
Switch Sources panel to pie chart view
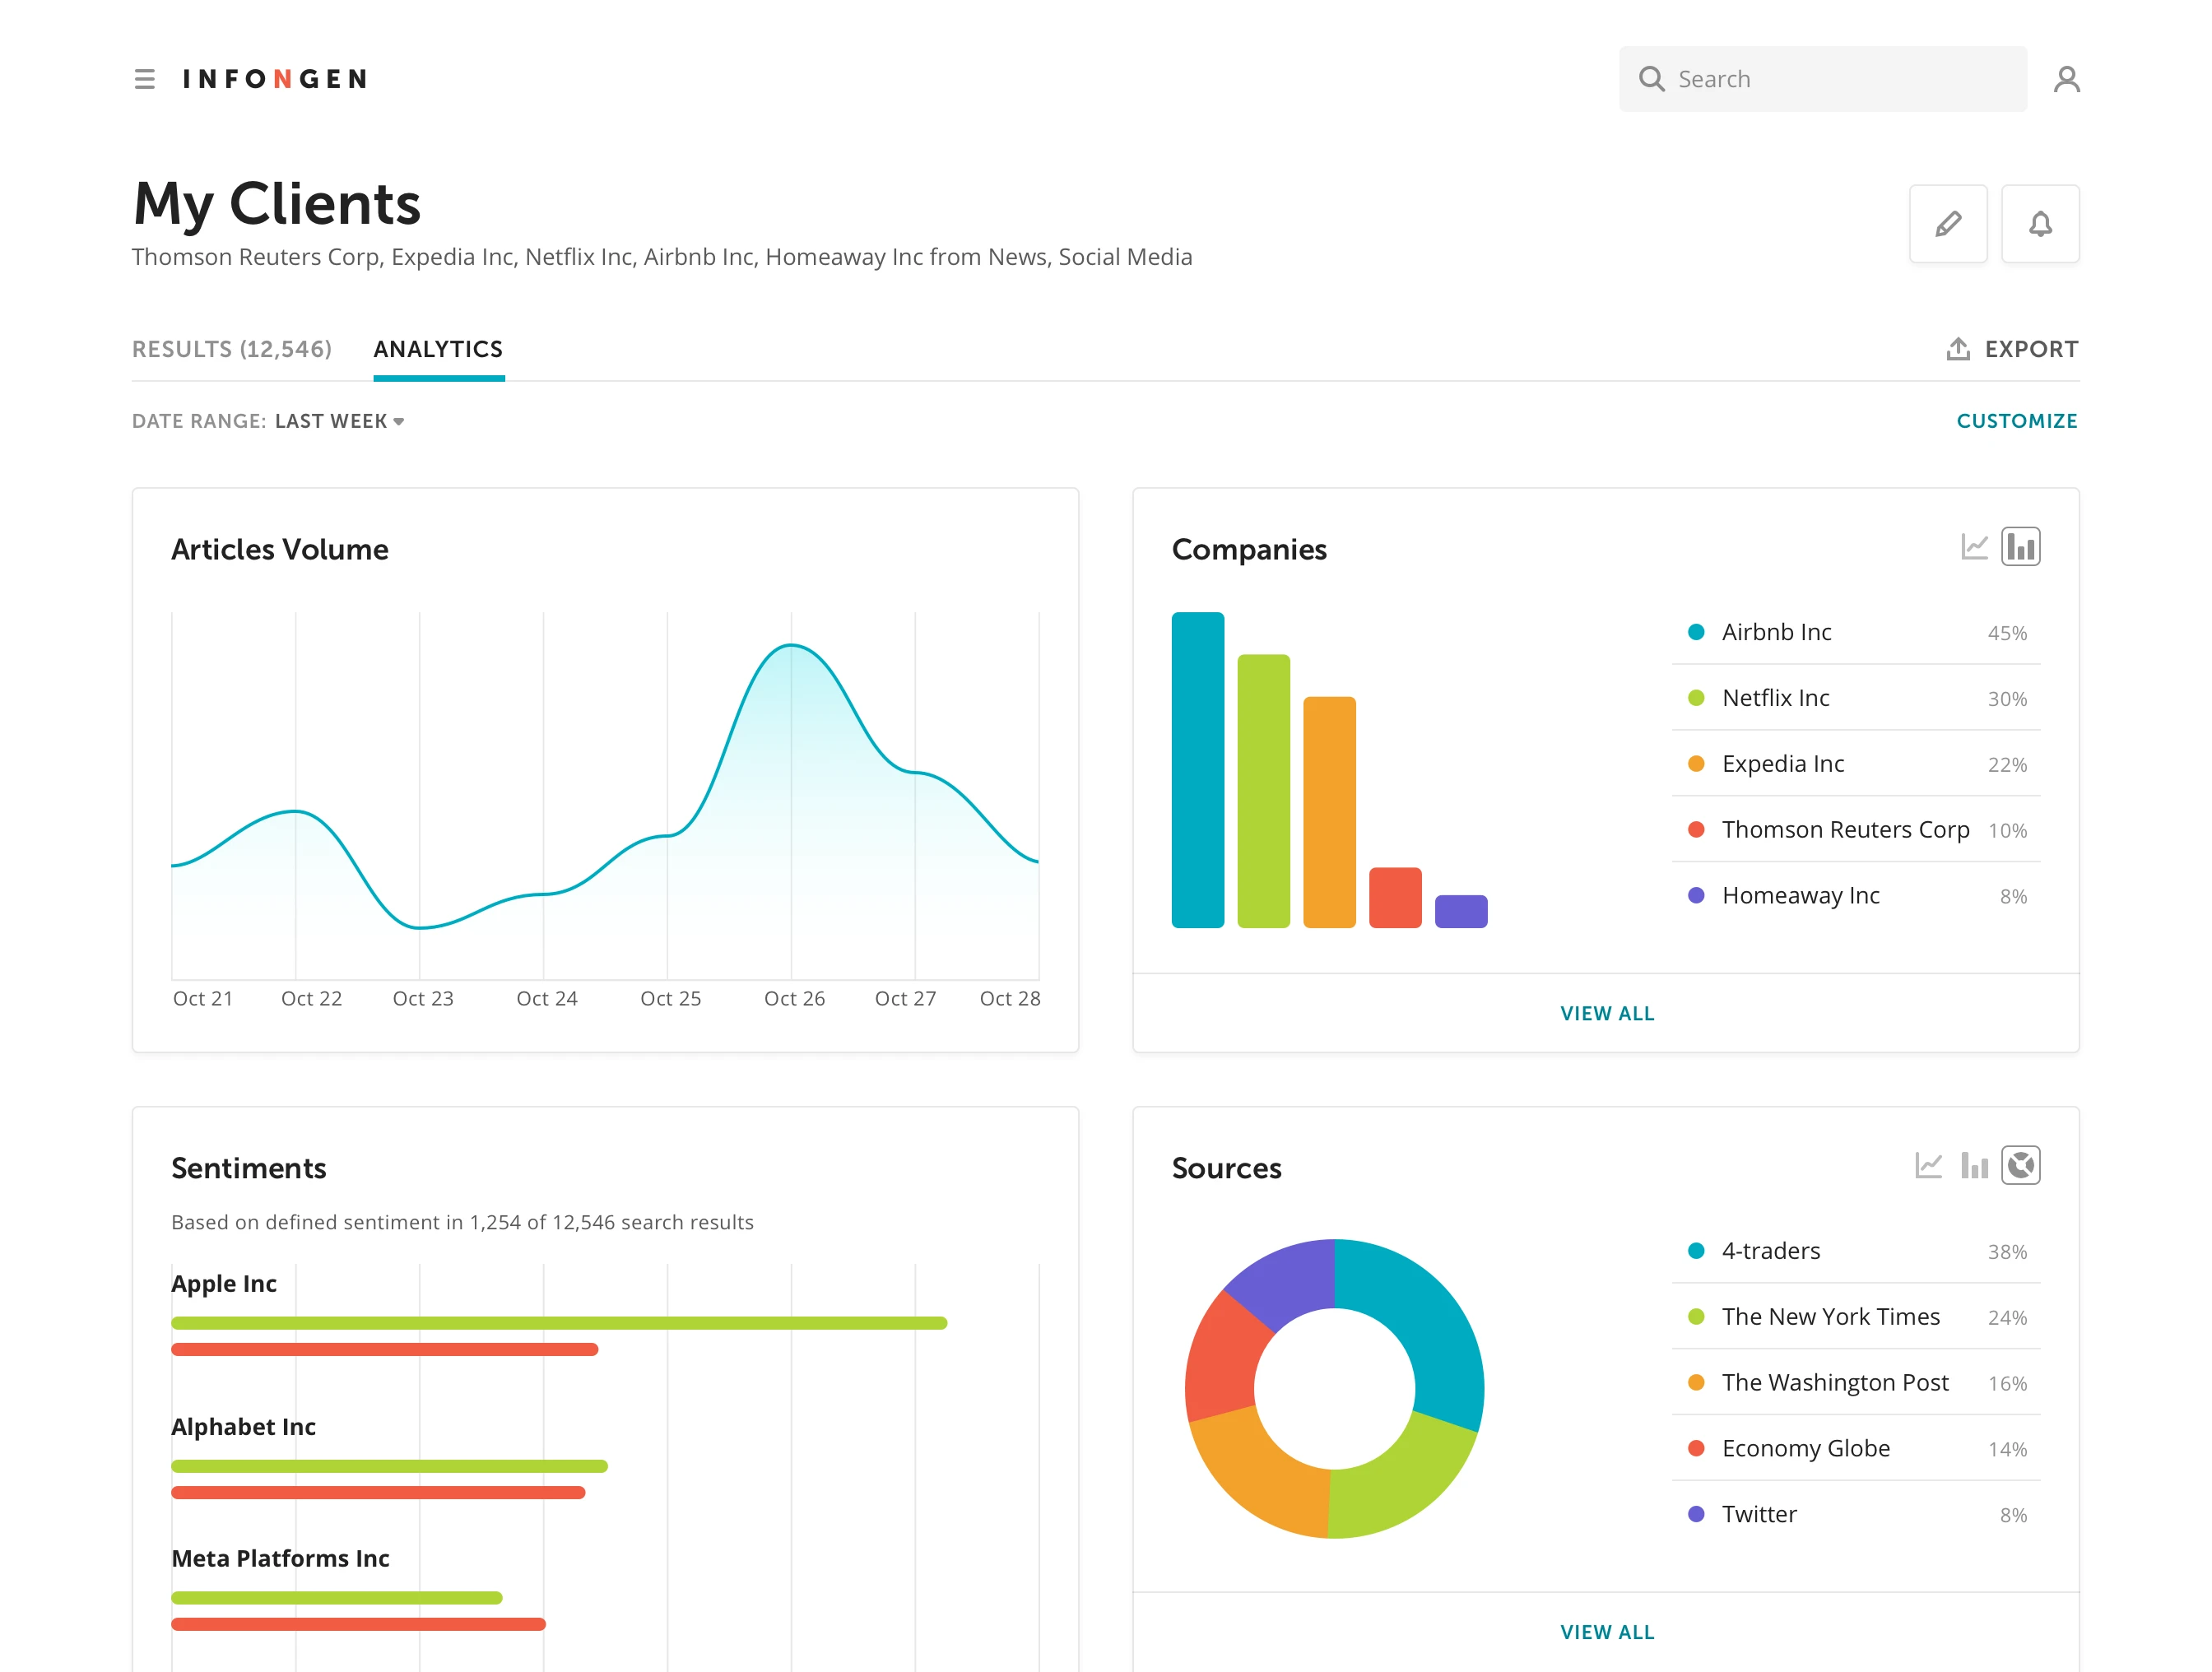pyautogui.click(x=2021, y=1165)
